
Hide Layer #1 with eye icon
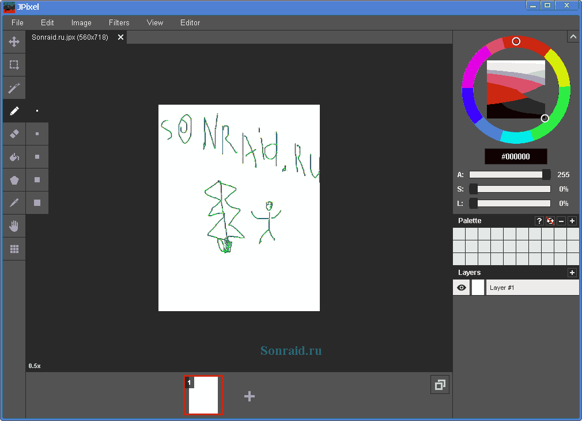pyautogui.click(x=462, y=288)
